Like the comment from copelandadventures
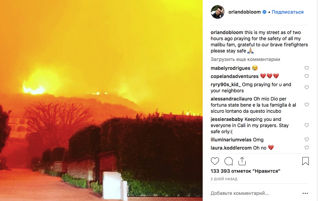The width and height of the screenshot is (318, 201). [307, 76]
